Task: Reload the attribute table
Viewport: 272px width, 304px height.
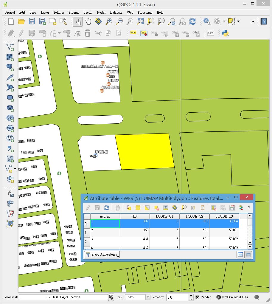Action: point(107,208)
